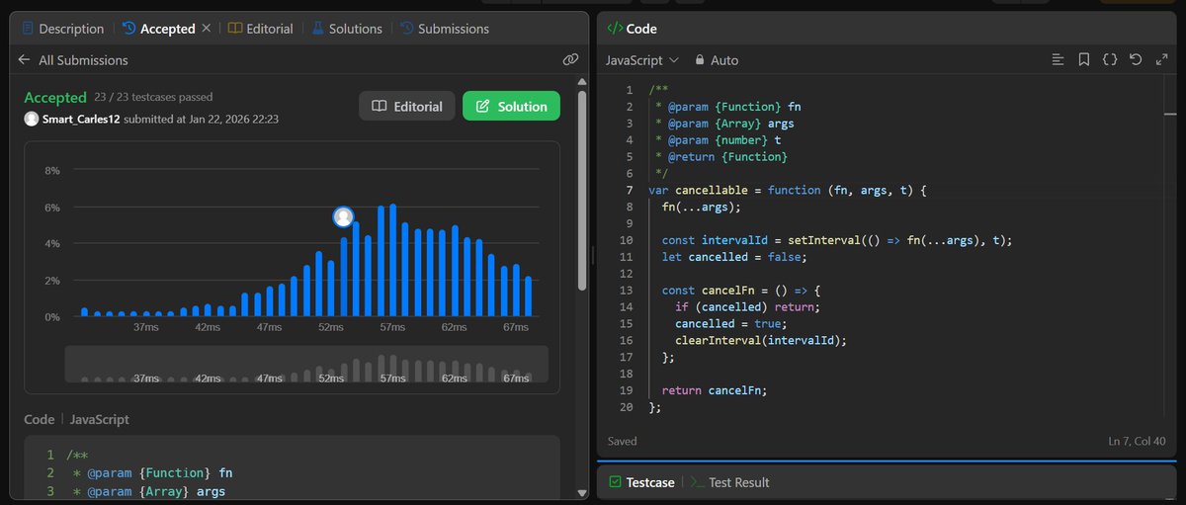Click the panel divider drag handle
The image size is (1186, 505).
tap(592, 257)
